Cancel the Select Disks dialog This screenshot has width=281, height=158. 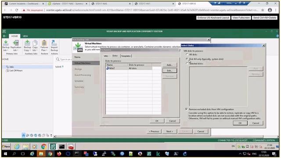[x=256, y=123]
